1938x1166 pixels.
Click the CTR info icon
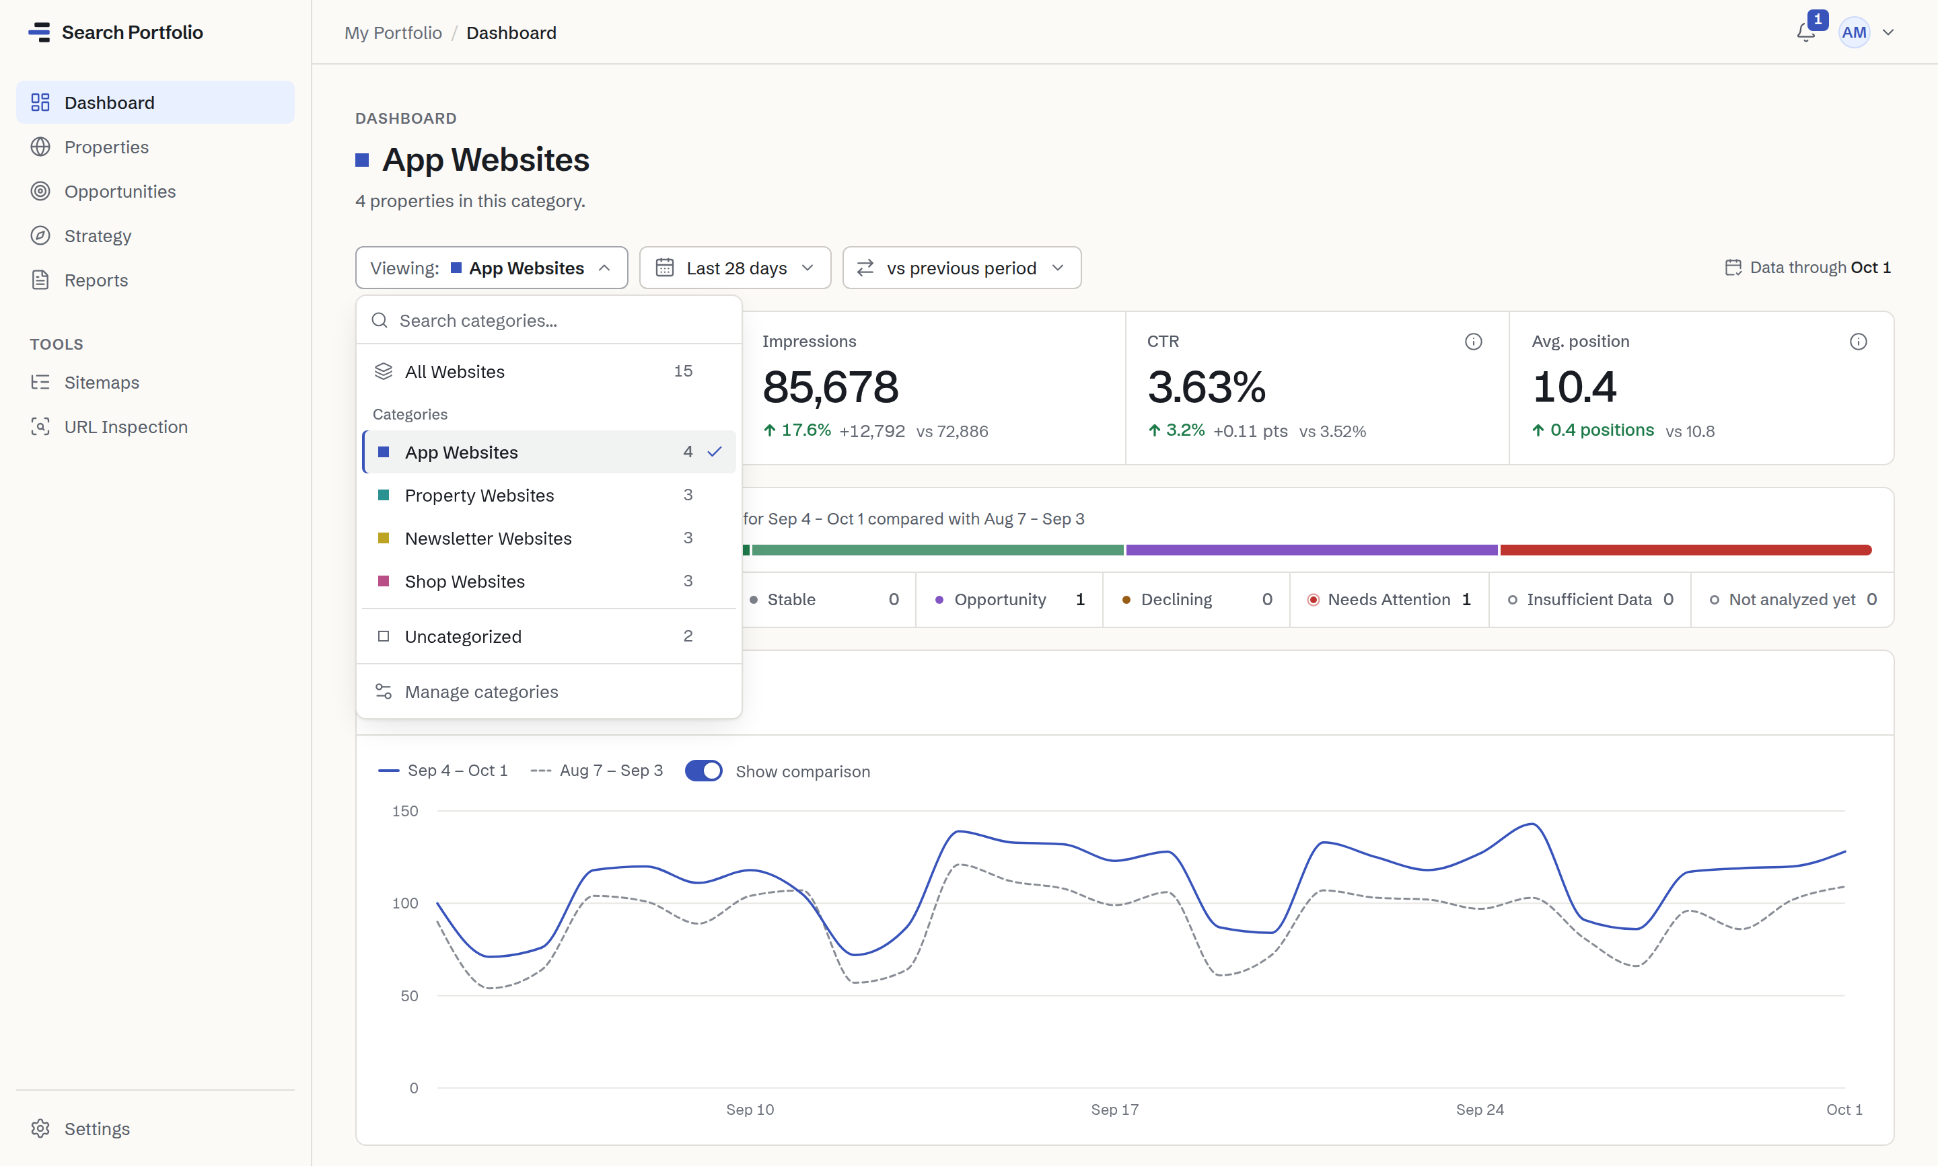click(1474, 341)
